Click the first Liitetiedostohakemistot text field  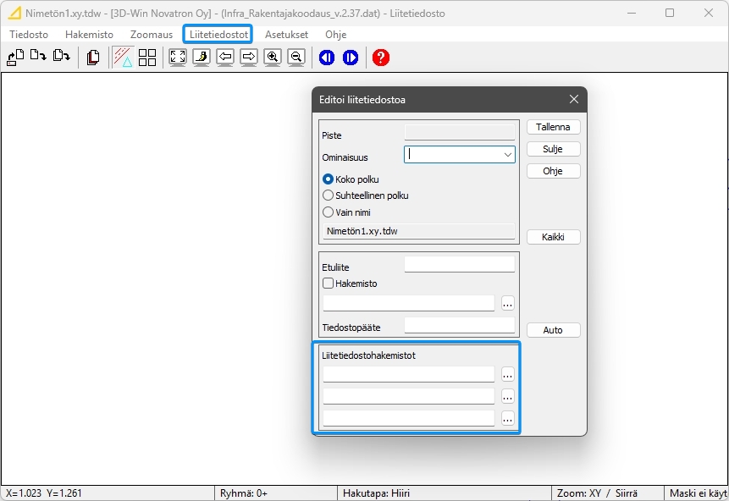[x=409, y=374]
